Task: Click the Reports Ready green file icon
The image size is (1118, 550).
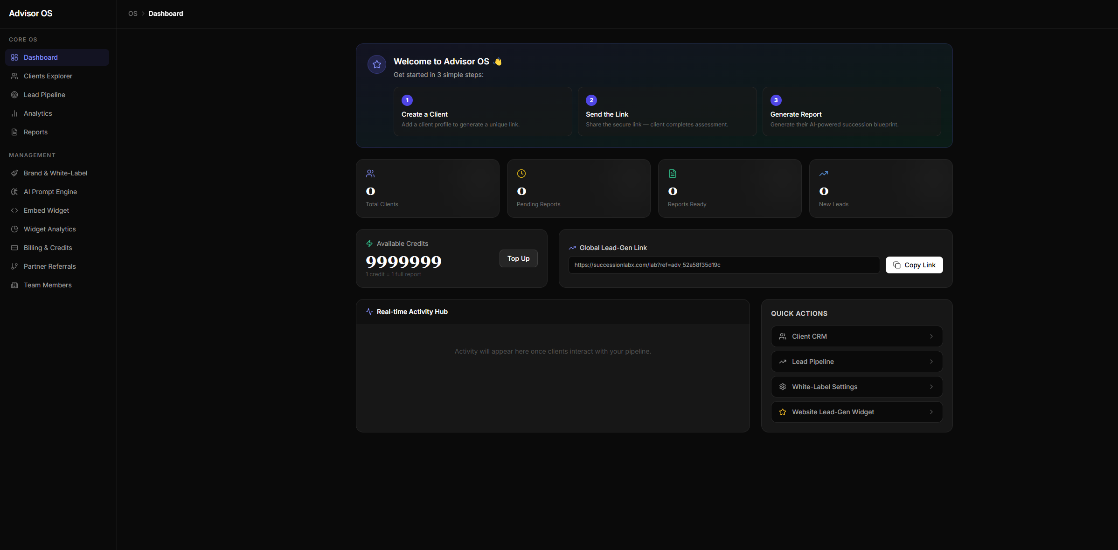Action: pos(673,174)
